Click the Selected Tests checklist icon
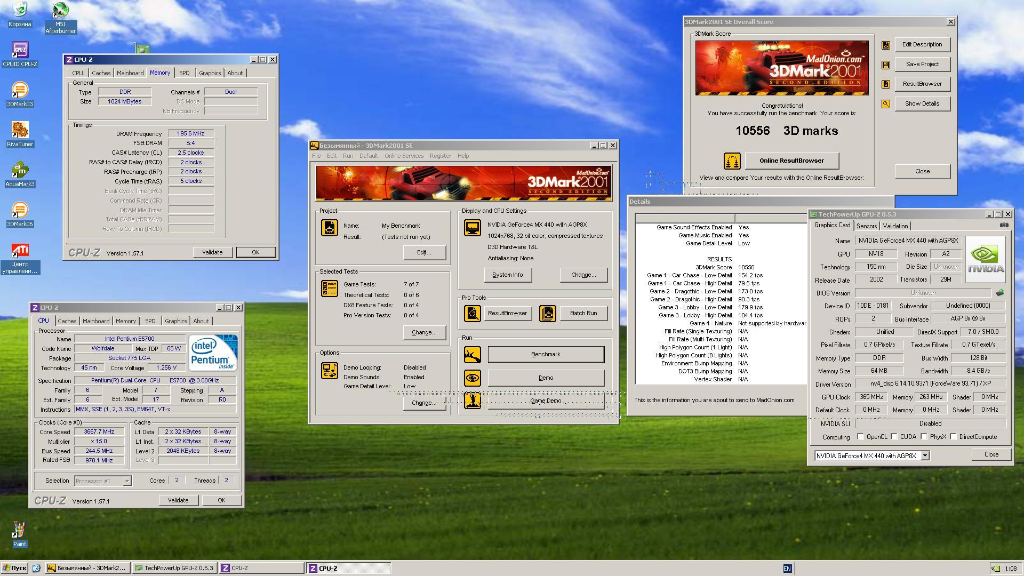This screenshot has height=576, width=1024. [x=329, y=289]
